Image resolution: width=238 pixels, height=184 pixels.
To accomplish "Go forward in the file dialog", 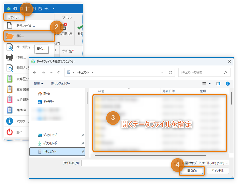I will point(44,73).
